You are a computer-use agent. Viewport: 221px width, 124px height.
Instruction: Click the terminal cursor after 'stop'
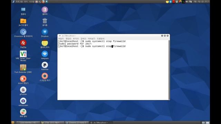click(112, 46)
